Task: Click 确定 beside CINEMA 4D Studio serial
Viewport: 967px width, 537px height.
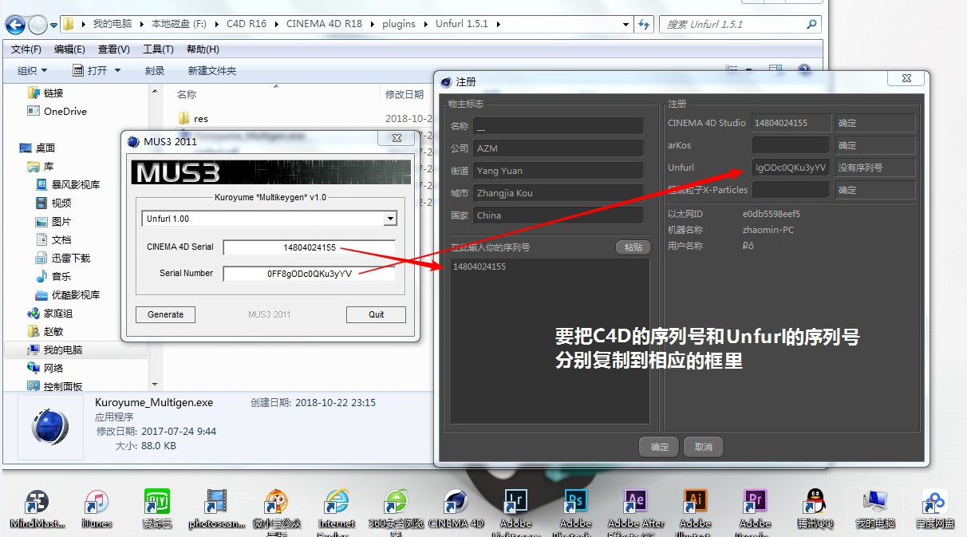Action: pos(874,123)
